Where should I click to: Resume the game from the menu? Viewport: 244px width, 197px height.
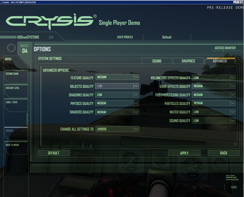[x=16, y=77]
